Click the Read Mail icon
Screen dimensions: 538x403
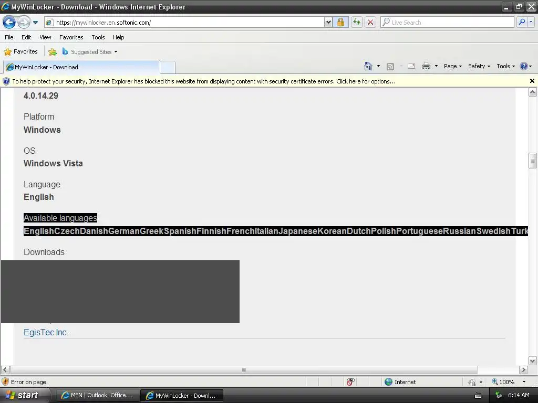[x=411, y=66]
